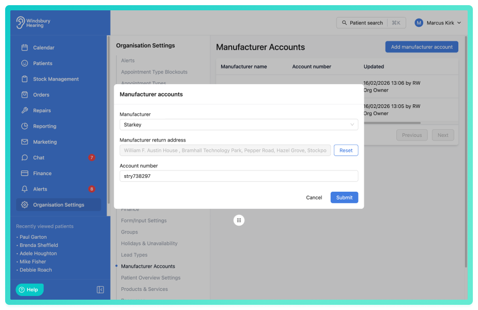The width and height of the screenshot is (478, 310).
Task: Click the Alerts bell icon
Action: coord(25,189)
